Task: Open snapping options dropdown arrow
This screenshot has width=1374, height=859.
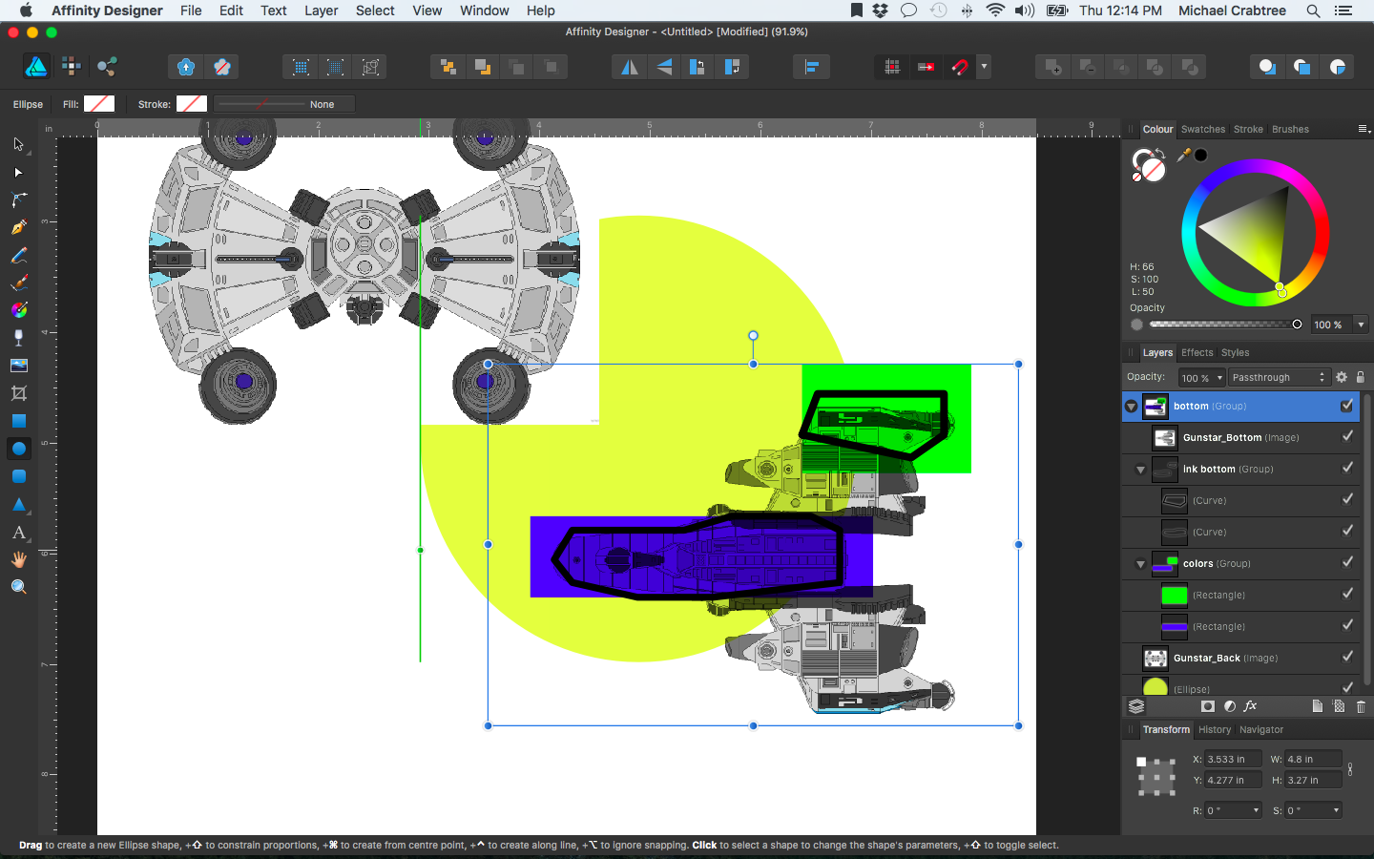Action: 984,67
